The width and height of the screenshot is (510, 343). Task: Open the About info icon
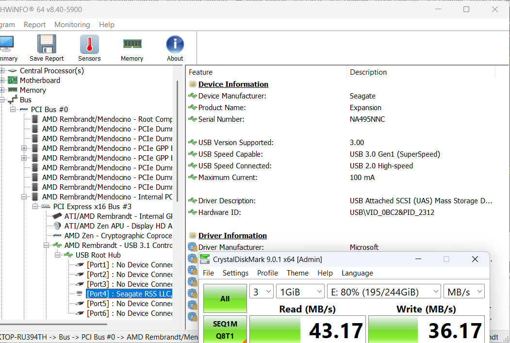(175, 45)
